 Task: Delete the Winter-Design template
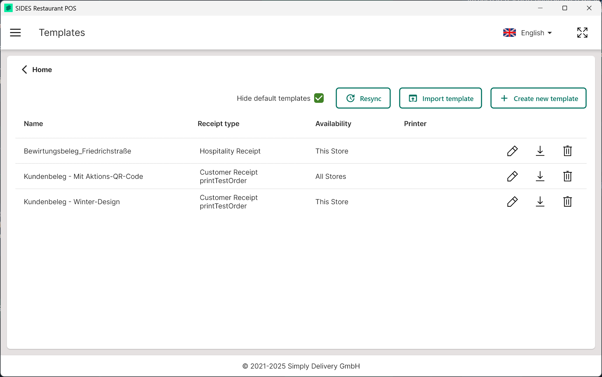pos(567,201)
